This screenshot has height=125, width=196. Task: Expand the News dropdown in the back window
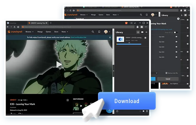[116, 15]
